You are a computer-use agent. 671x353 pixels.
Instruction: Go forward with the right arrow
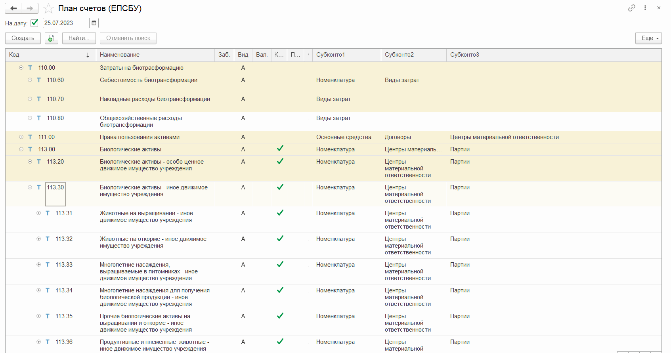click(x=30, y=8)
